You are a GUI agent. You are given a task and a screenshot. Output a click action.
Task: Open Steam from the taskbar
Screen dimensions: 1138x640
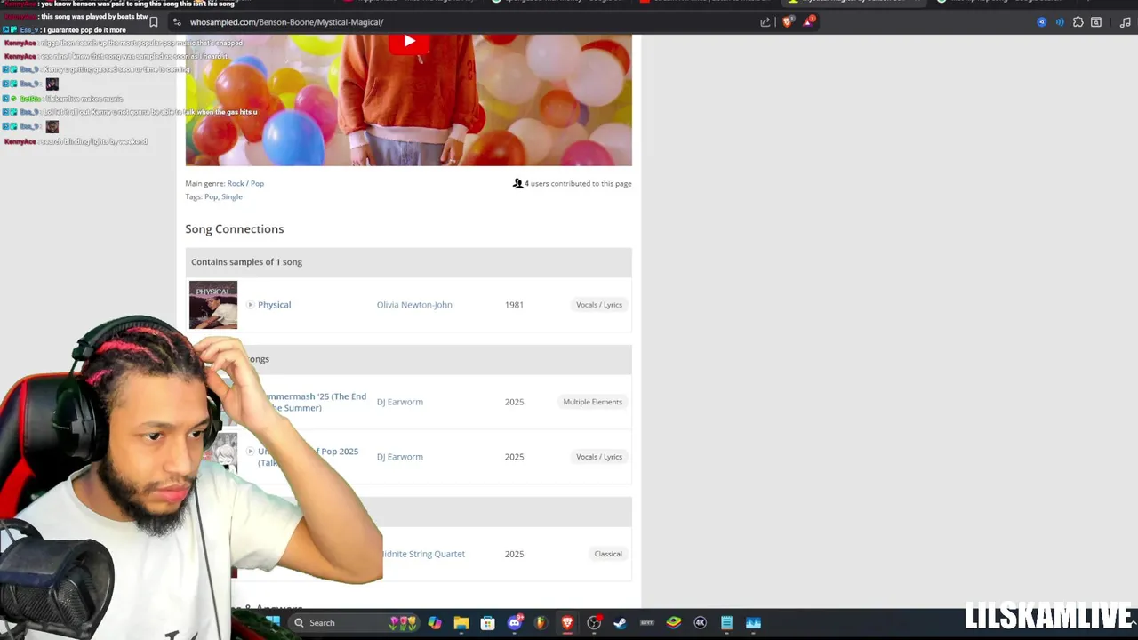[x=621, y=623]
